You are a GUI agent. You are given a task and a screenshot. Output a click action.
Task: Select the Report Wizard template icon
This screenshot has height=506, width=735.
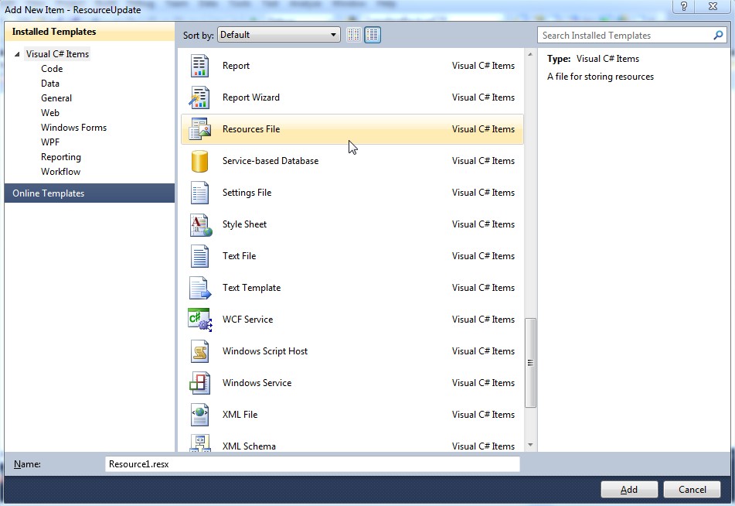(x=199, y=97)
